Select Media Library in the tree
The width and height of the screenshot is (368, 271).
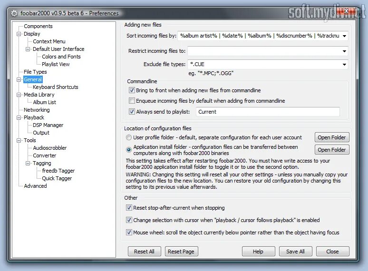click(x=39, y=95)
